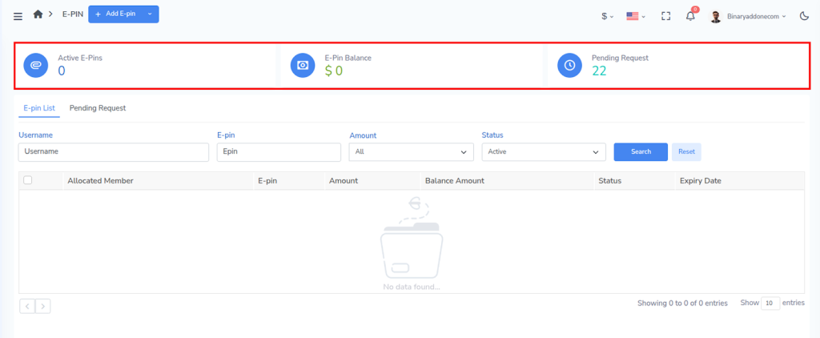Switch to dark mode moon icon
820x338 pixels.
(804, 15)
